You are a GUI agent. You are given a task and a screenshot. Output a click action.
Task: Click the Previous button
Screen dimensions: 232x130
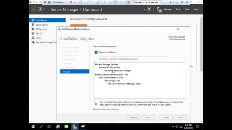coord(134,117)
